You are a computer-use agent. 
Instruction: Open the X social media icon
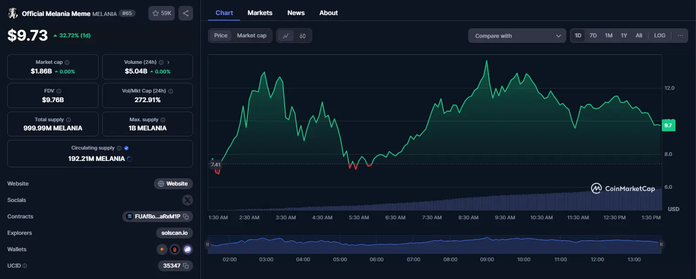188,200
